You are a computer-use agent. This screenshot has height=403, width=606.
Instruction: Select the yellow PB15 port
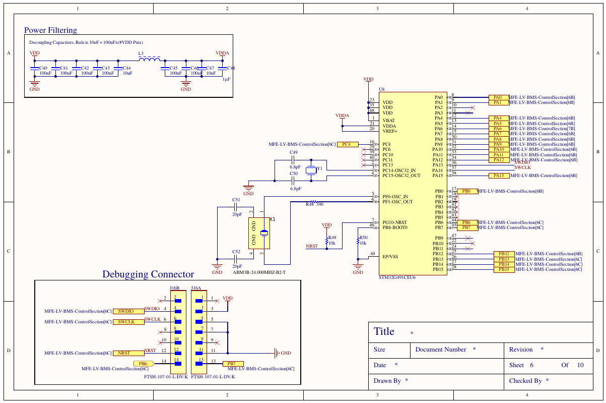[504, 269]
